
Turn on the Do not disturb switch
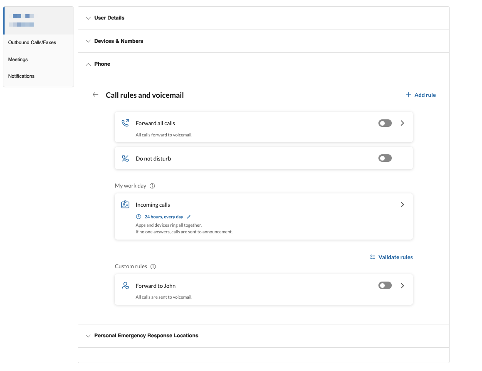click(x=385, y=158)
